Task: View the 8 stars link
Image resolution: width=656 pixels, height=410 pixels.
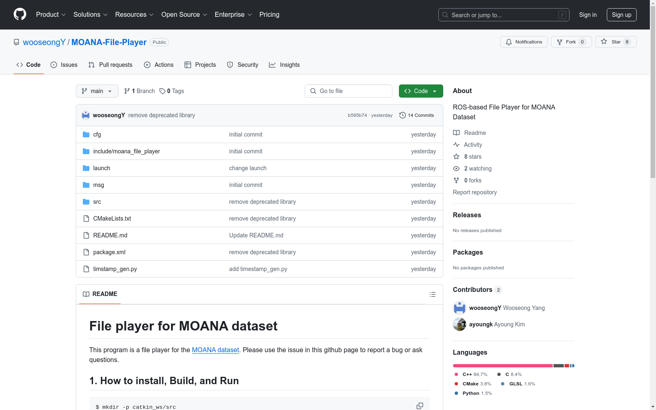Action: pos(467,157)
